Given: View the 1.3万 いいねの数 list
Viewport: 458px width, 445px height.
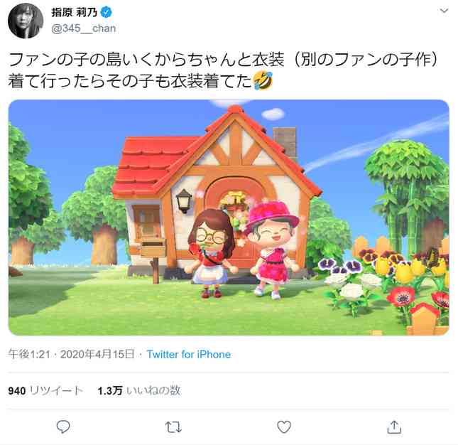Looking at the screenshot, I should pyautogui.click(x=139, y=390).
